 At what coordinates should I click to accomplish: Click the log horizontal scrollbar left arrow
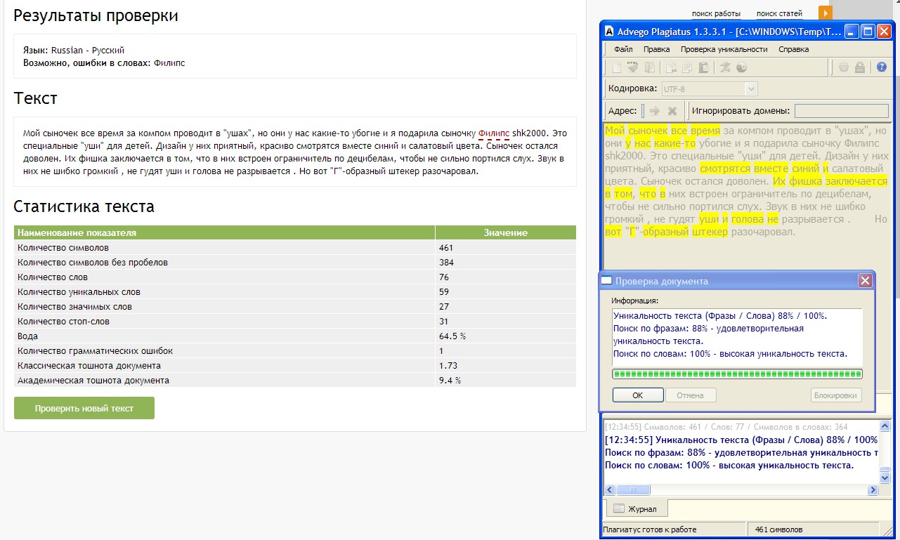(x=609, y=489)
